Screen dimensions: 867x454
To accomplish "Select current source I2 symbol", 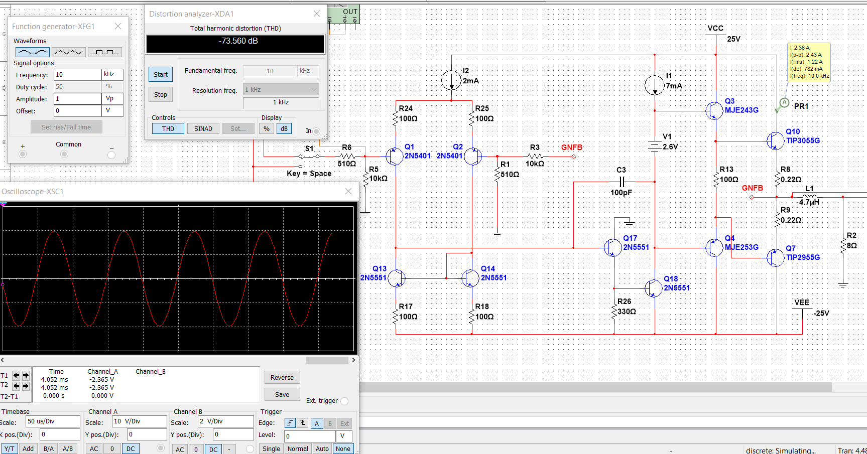I will click(x=451, y=80).
